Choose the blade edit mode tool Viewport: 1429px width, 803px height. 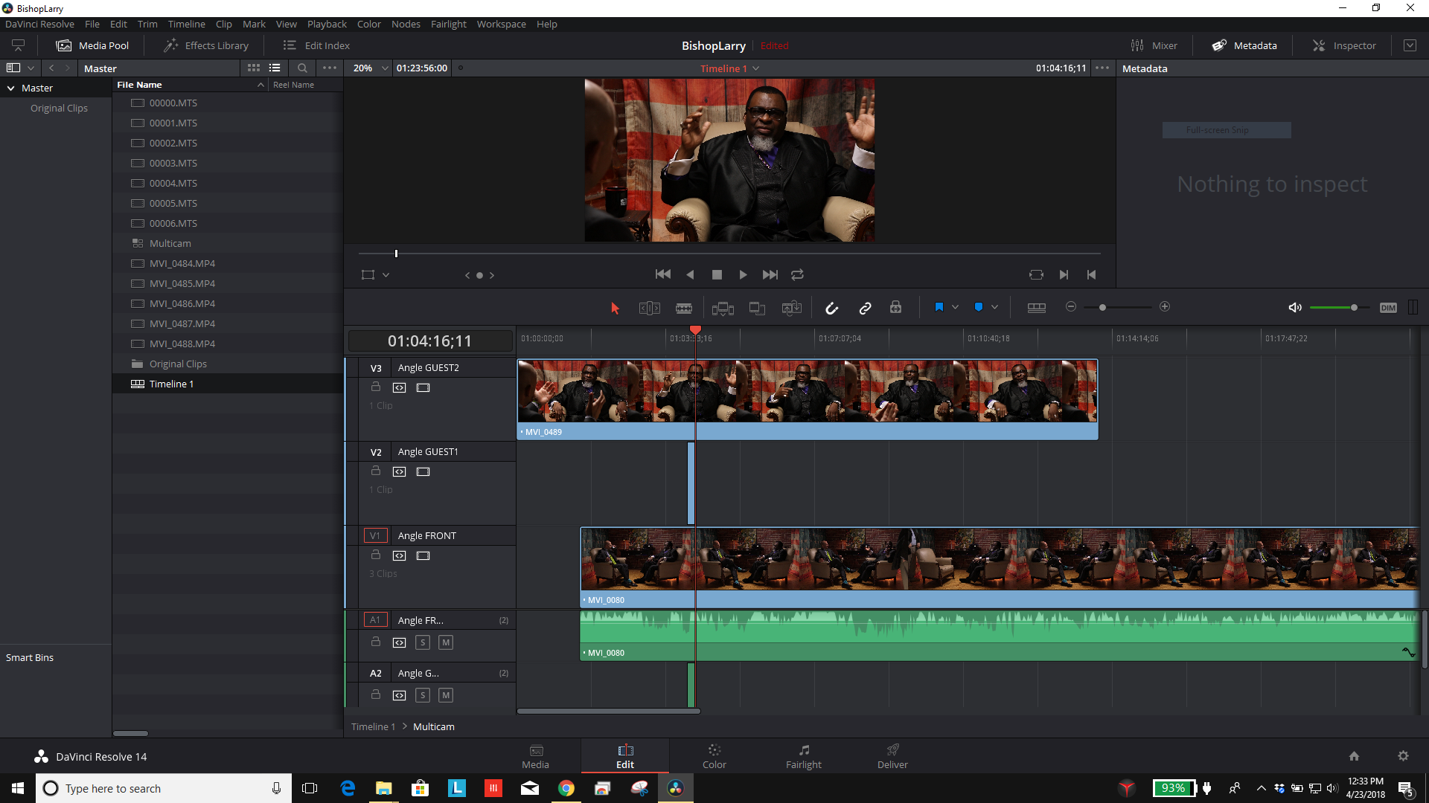click(684, 308)
